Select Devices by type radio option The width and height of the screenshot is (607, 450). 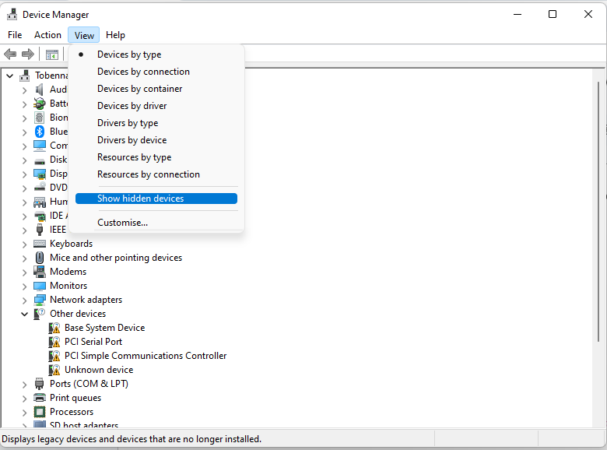(x=129, y=54)
